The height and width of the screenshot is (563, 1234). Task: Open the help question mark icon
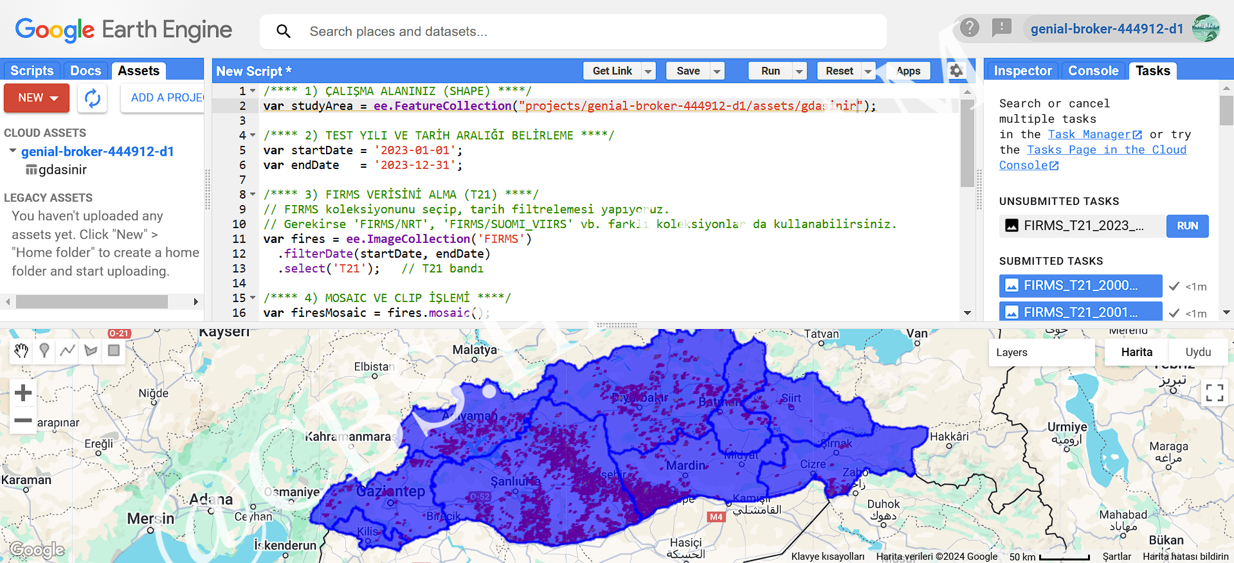tap(970, 28)
